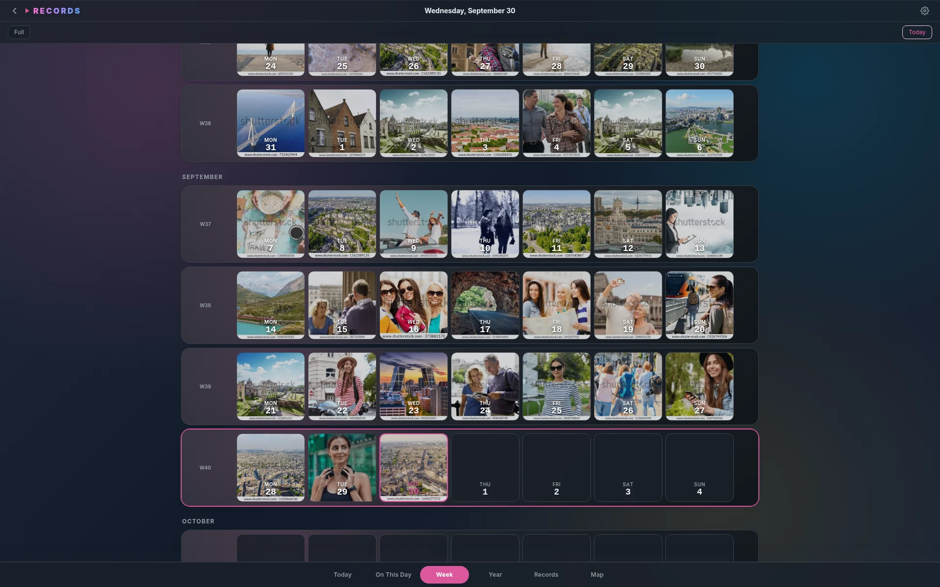Select the empty Sat 3 day cell

tap(628, 468)
